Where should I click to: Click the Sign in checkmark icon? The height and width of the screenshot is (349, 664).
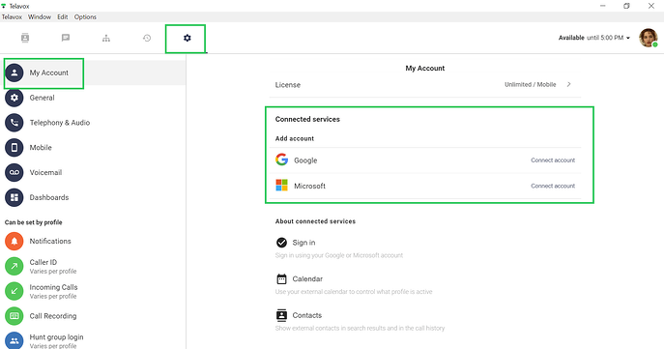click(x=281, y=243)
